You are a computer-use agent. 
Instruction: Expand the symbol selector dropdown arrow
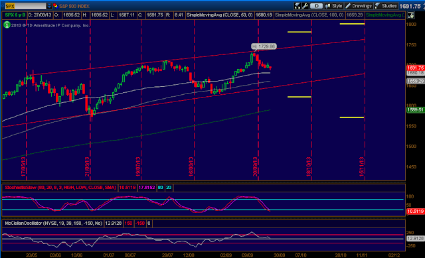[49, 6]
